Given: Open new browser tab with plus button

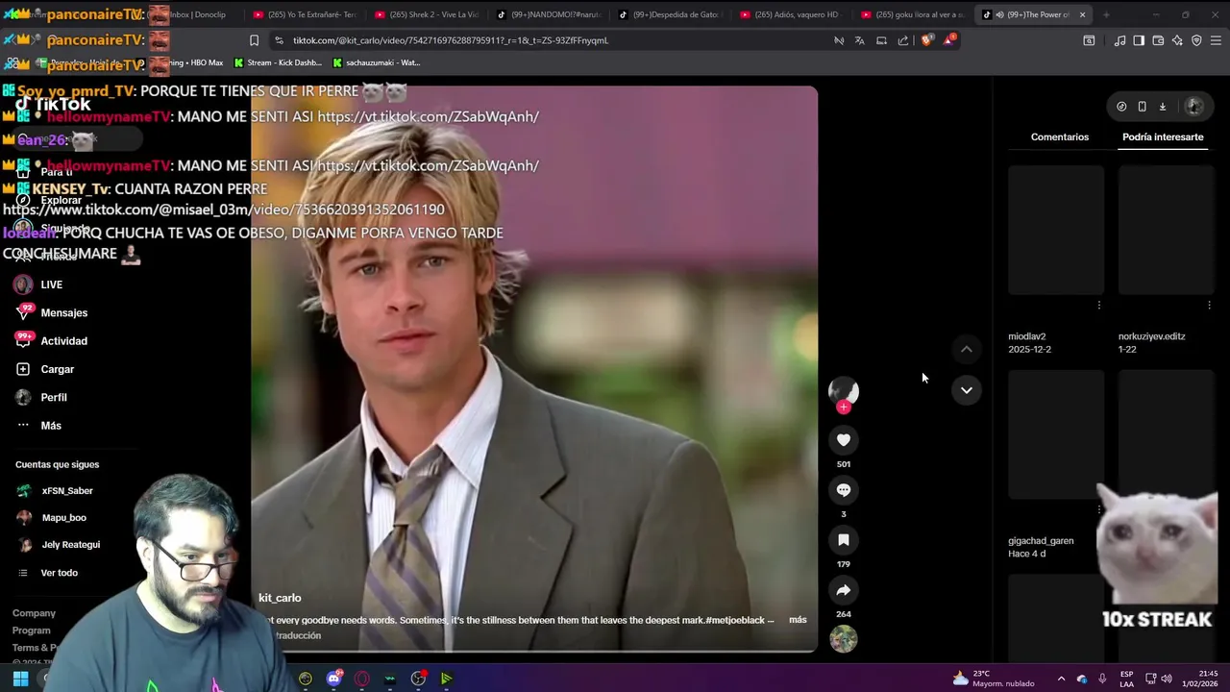Looking at the screenshot, I should tap(1106, 14).
